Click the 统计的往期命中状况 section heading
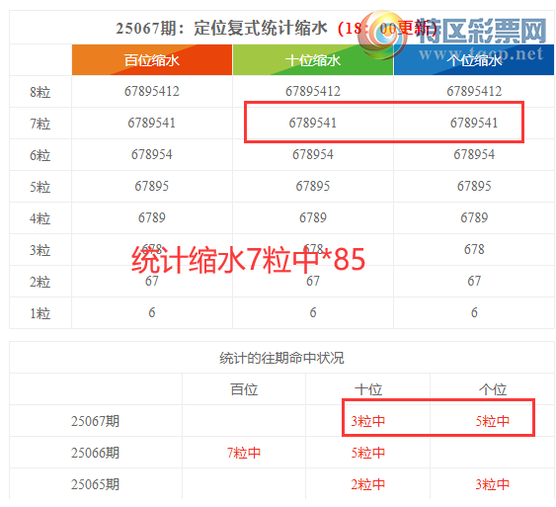This screenshot has width=556, height=507. coord(281,358)
